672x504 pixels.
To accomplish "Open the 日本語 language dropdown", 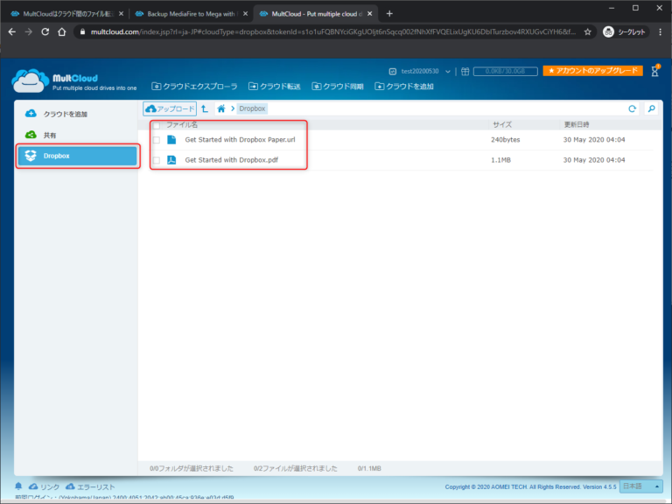I will click(640, 486).
